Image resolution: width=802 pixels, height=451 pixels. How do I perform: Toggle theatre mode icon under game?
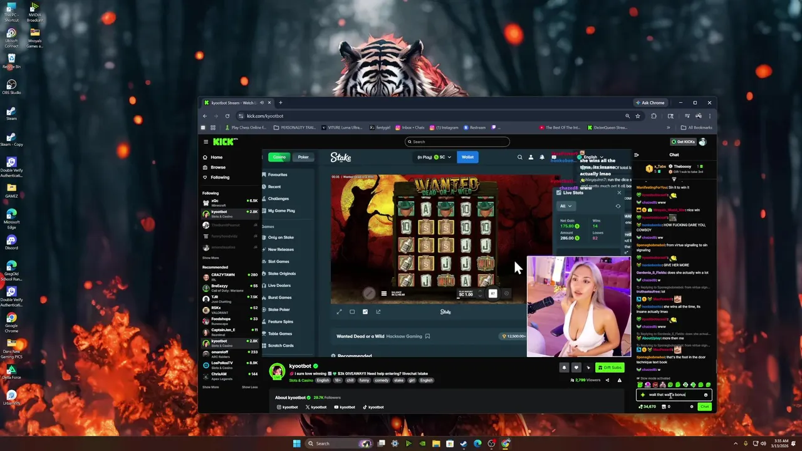(352, 312)
